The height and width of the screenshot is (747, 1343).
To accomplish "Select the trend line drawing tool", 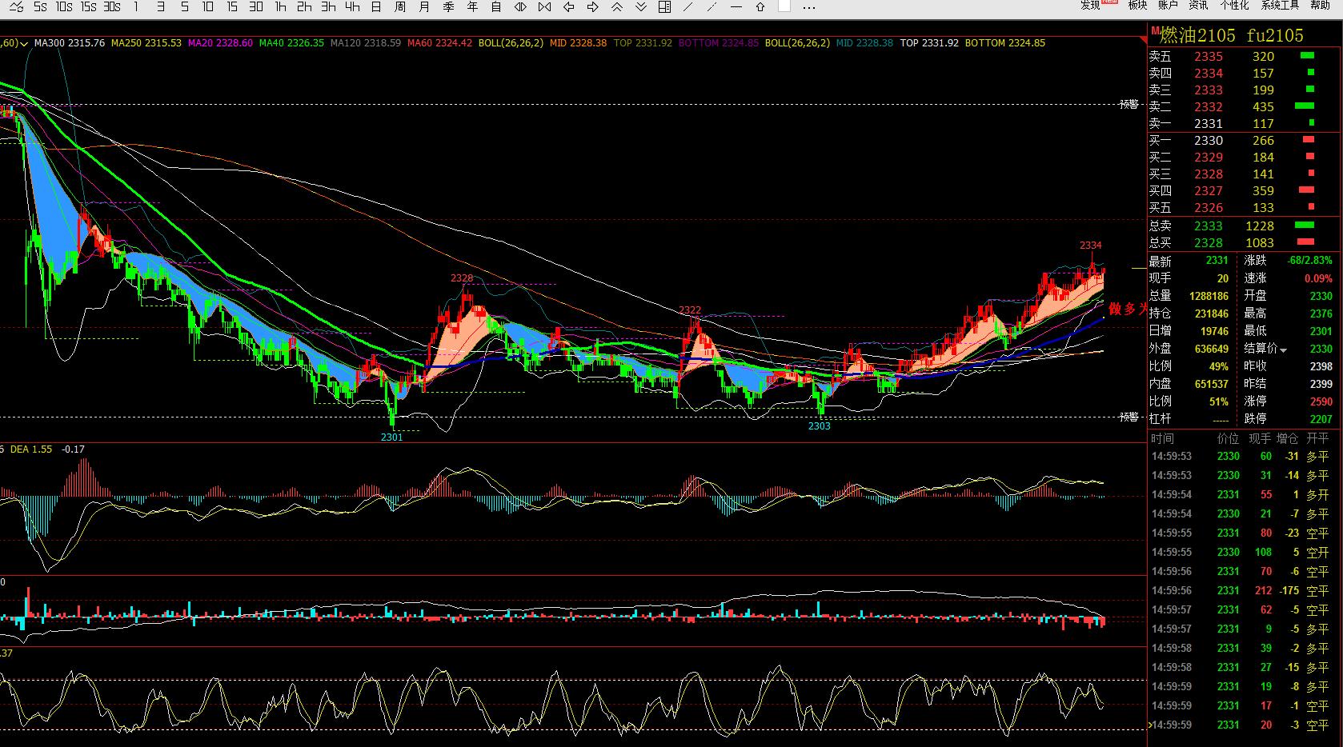I will pos(688,6).
